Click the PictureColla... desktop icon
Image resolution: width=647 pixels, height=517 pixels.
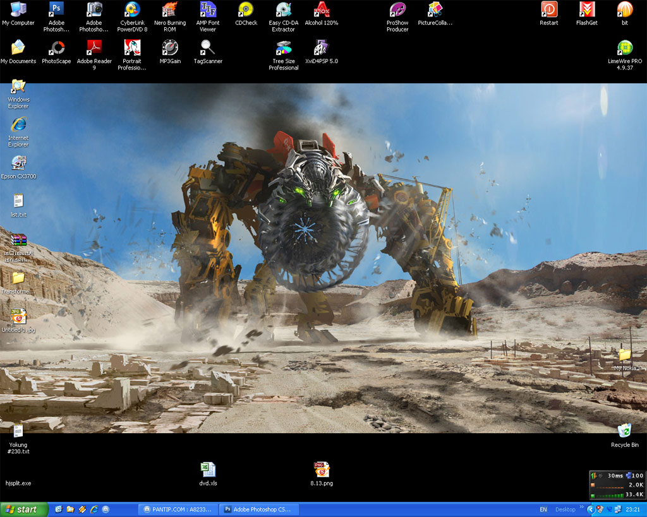click(x=435, y=14)
